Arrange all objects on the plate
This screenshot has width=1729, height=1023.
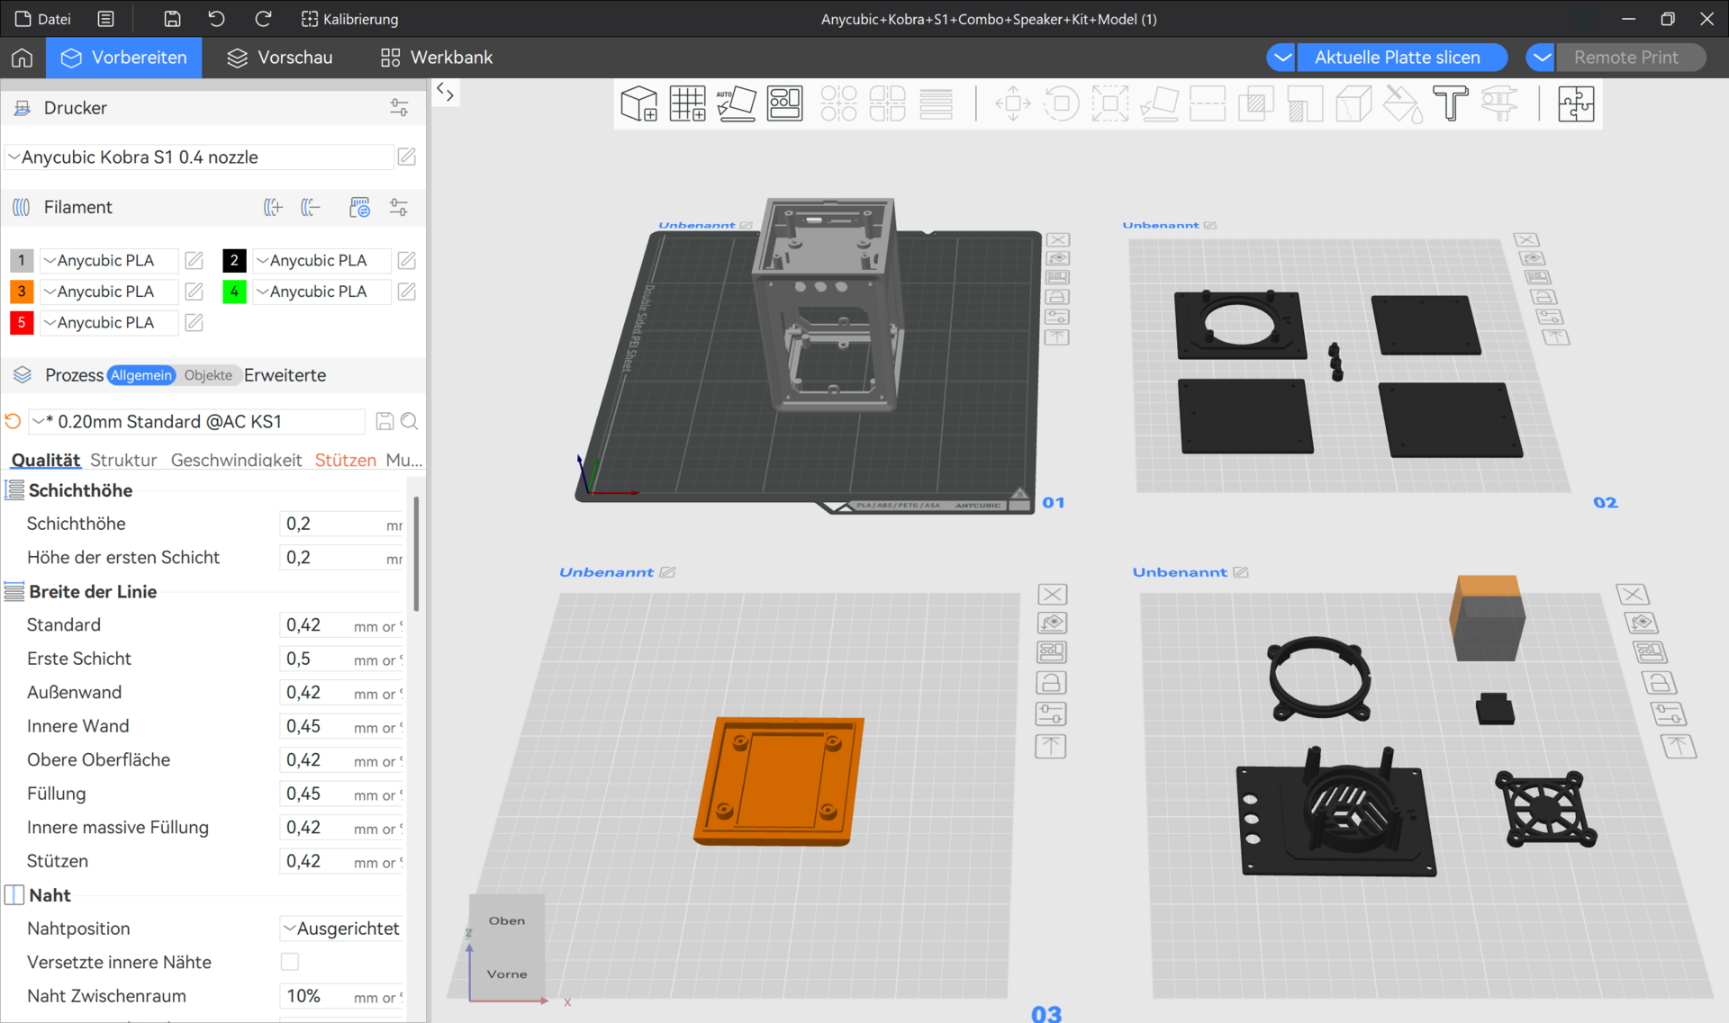click(784, 104)
